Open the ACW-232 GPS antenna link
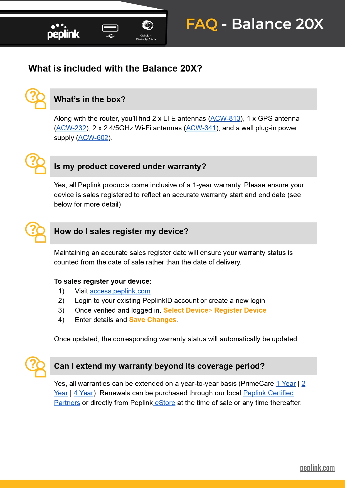The image size is (345, 488). tap(71, 128)
